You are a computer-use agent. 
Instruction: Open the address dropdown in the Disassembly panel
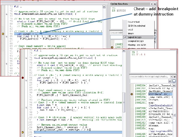click(170, 81)
